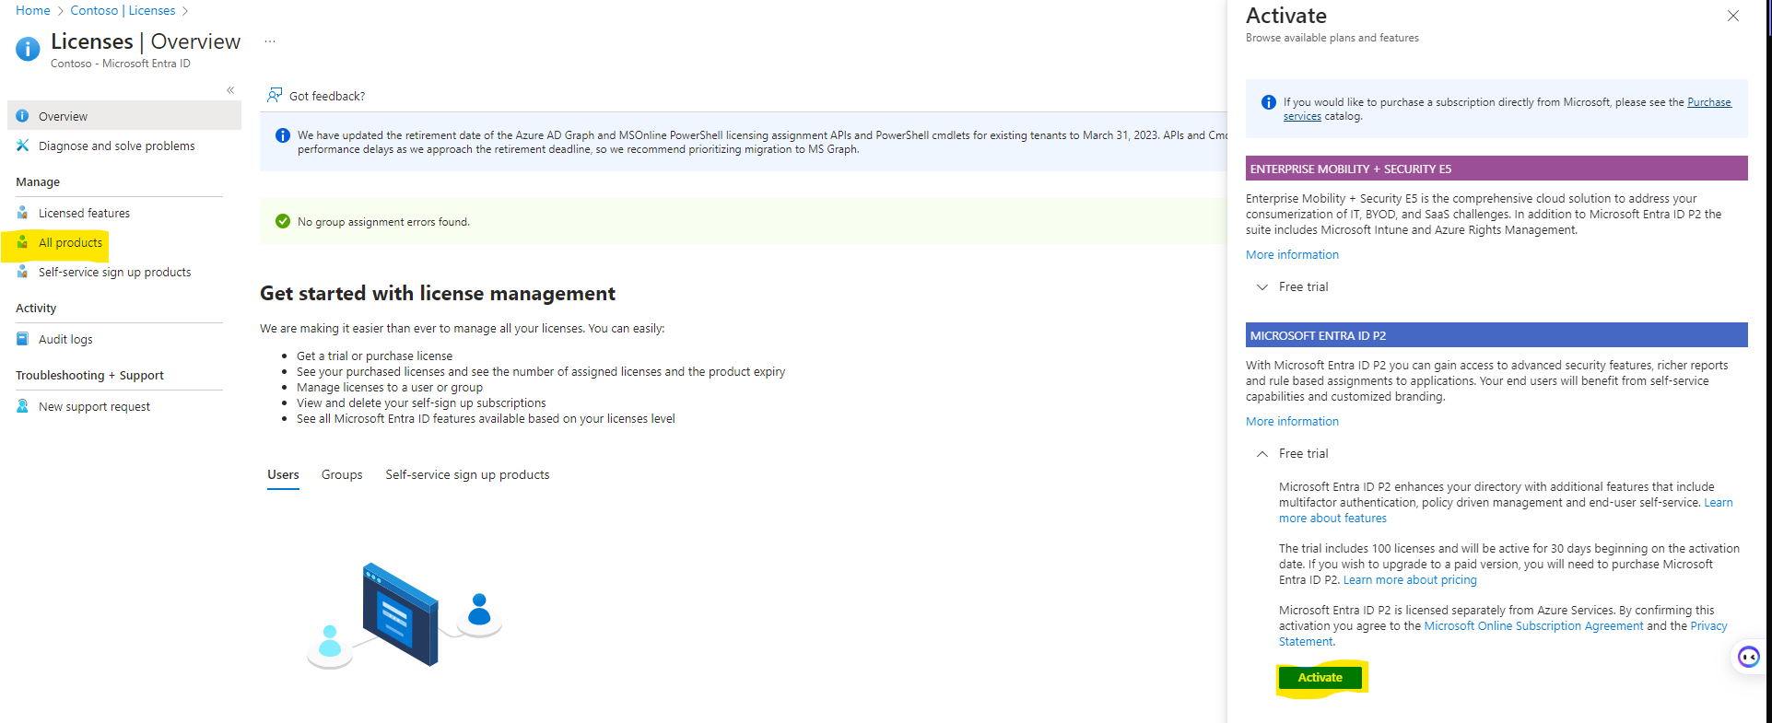
Task: Click the green Activate button
Action: pyautogui.click(x=1320, y=677)
